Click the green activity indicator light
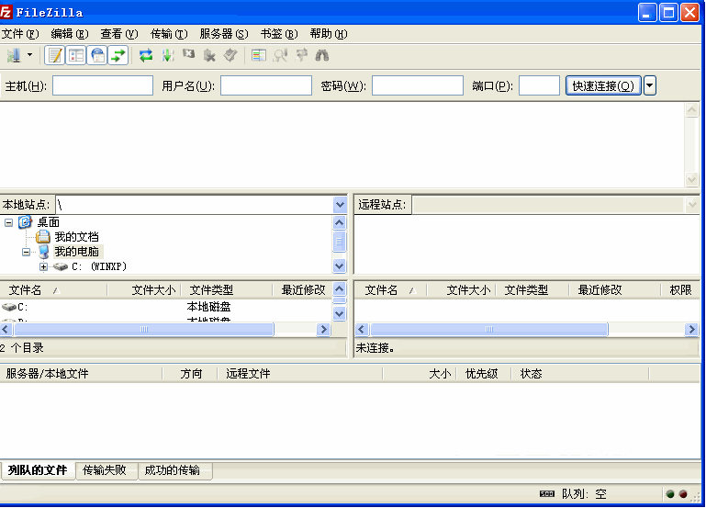The image size is (706, 508). point(670,494)
